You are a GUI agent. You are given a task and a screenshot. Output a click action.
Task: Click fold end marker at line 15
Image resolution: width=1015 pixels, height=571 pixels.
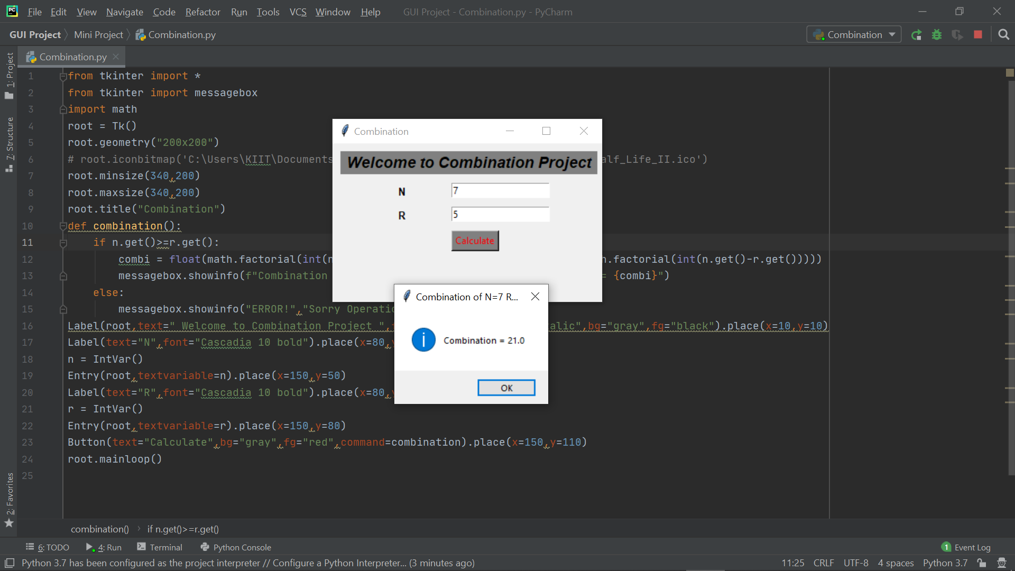click(63, 309)
